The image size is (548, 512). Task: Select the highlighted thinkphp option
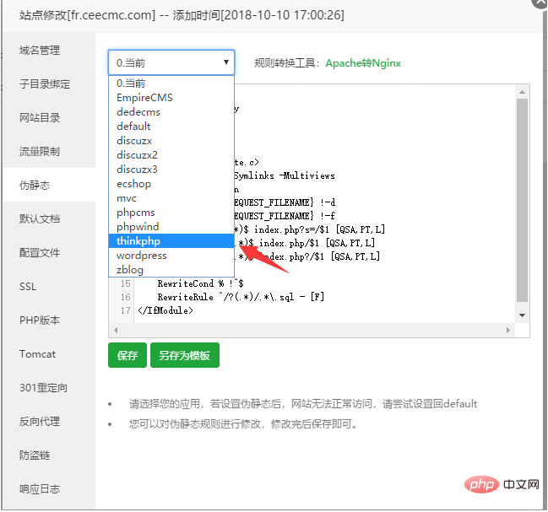(x=171, y=241)
